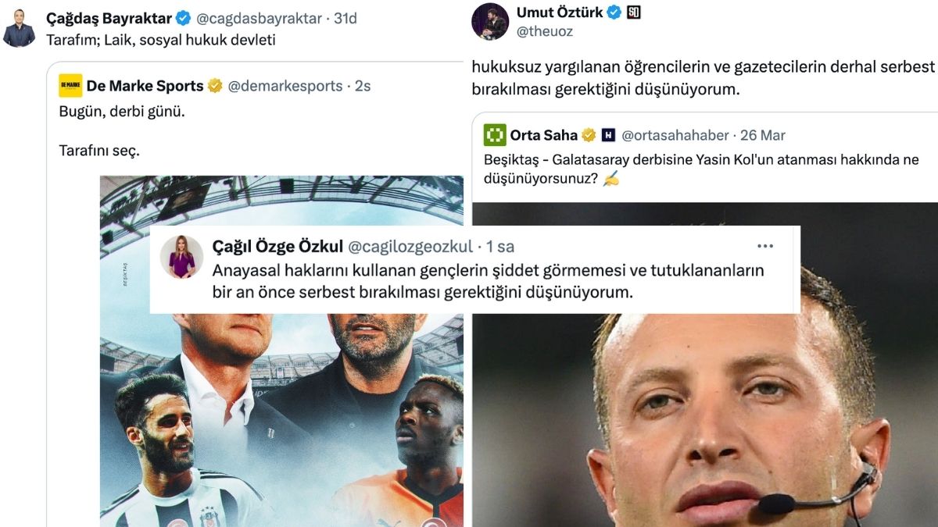Open Umut Öztürk's profile picture
938x527 pixels.
click(490, 21)
